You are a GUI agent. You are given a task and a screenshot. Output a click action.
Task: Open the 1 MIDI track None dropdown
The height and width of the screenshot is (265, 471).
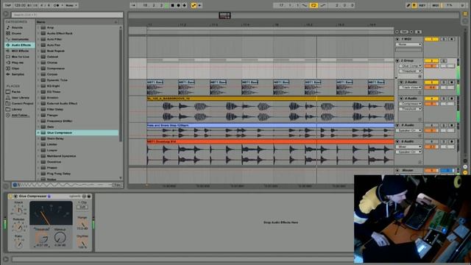(x=408, y=44)
